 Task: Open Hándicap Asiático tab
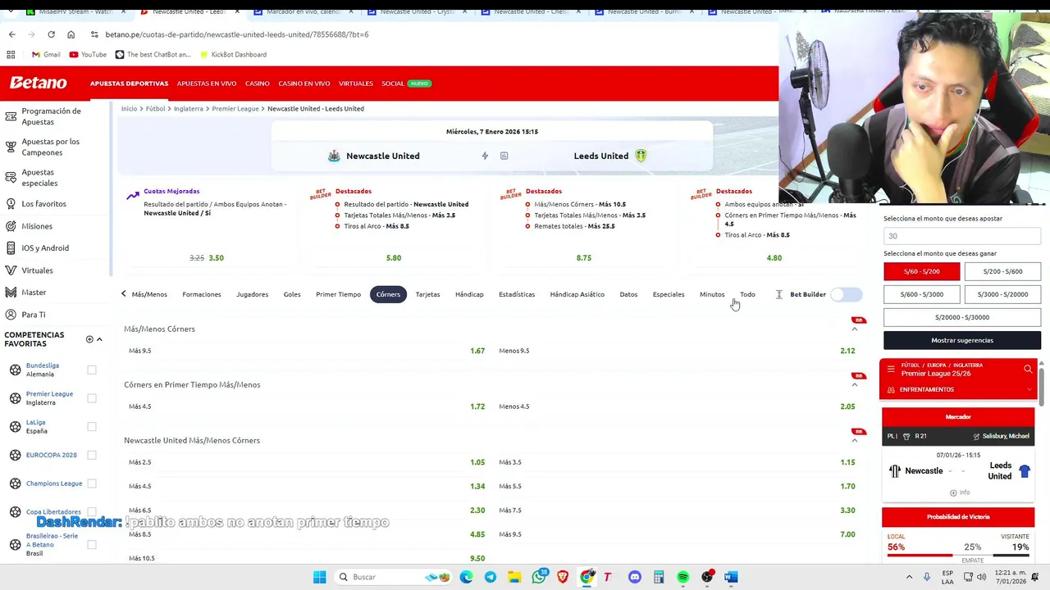point(577,294)
